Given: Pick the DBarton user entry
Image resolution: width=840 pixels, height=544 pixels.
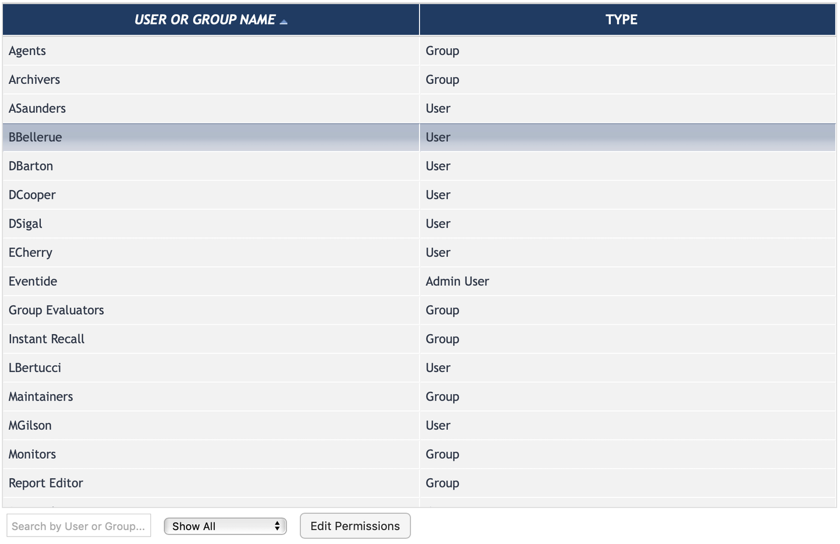Looking at the screenshot, I should coord(31,166).
